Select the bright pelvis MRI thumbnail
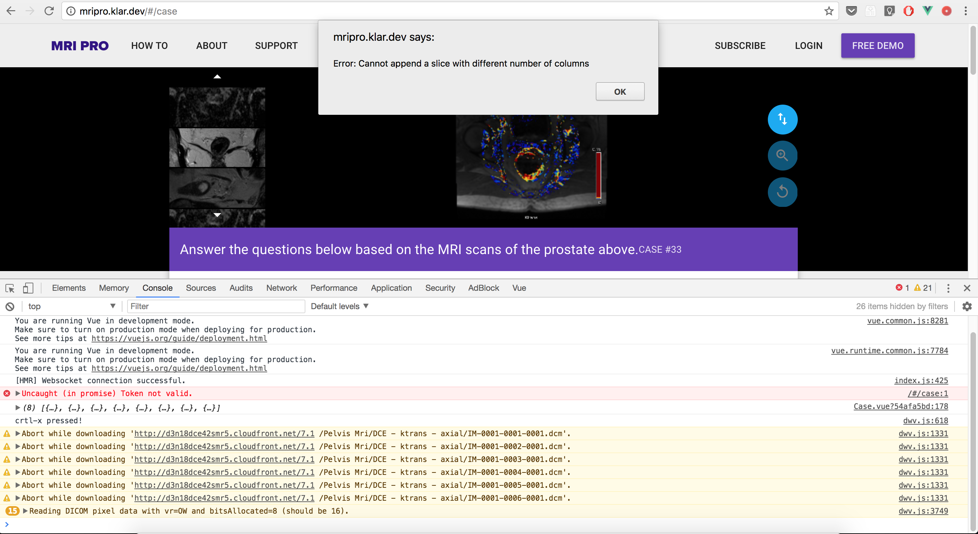 [217, 147]
